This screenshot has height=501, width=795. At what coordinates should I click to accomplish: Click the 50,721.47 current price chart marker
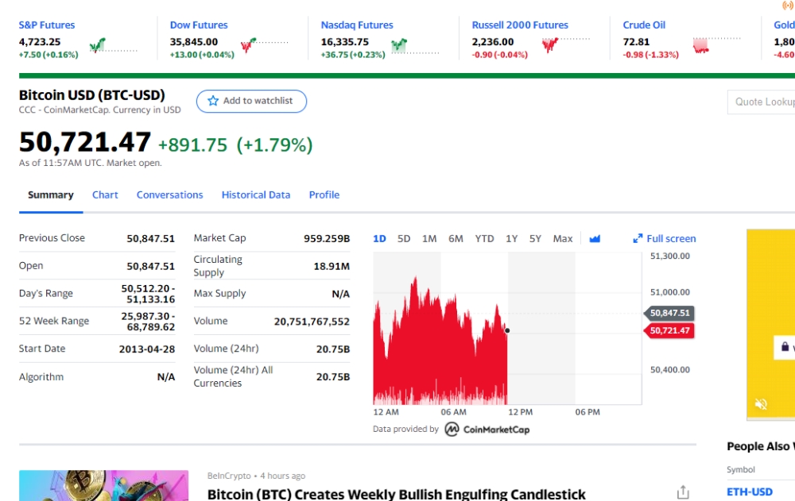tap(669, 331)
